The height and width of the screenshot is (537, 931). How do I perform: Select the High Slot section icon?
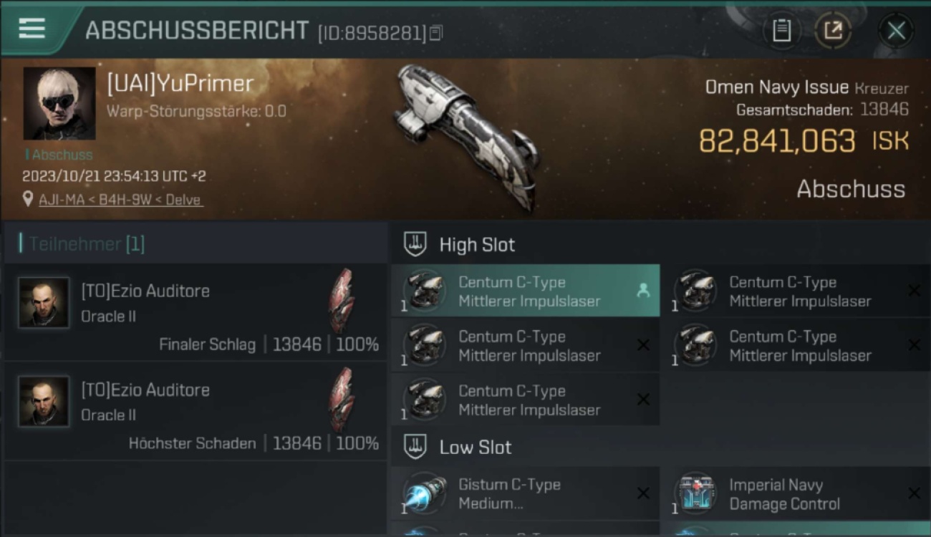415,244
